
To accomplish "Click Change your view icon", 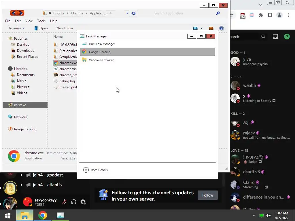I will 195,28.
